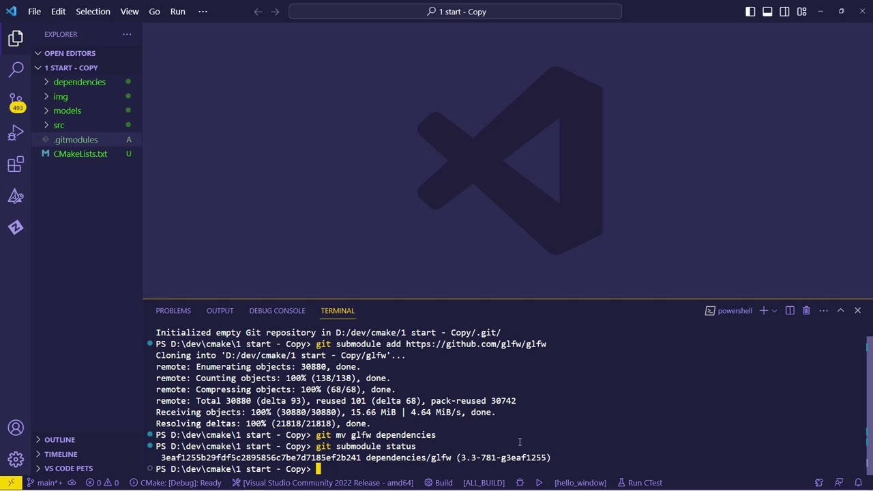
Task: Open the File menu
Action: coord(34,12)
